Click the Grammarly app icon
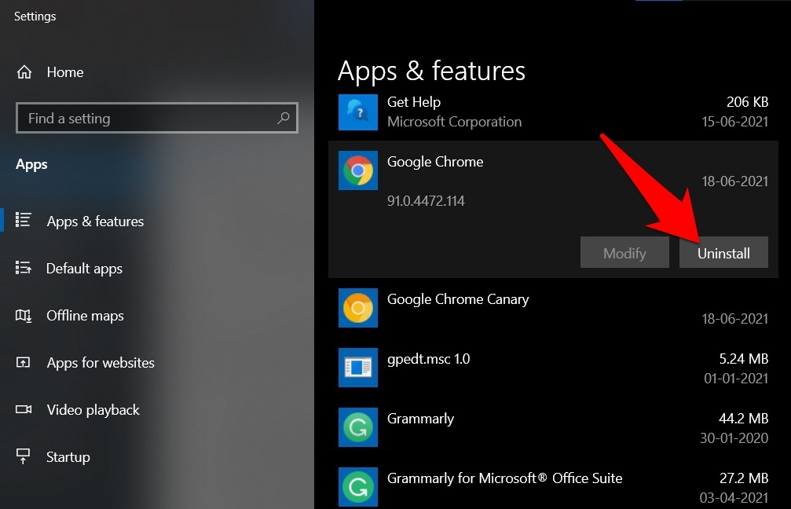 [x=357, y=427]
